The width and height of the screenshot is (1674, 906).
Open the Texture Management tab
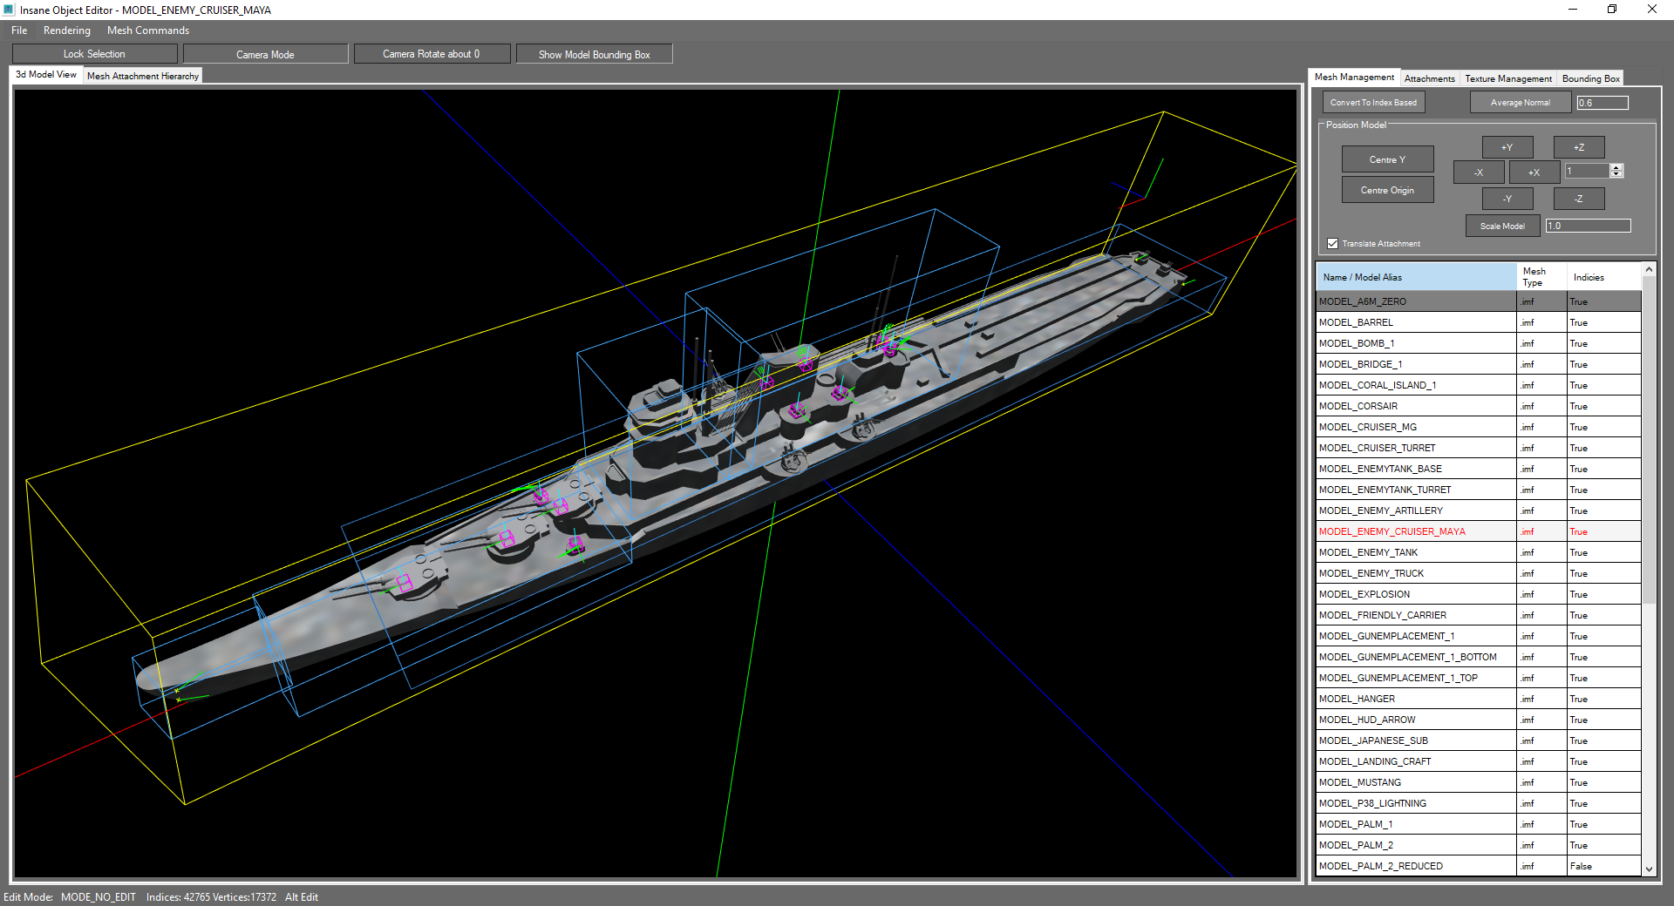(x=1508, y=78)
